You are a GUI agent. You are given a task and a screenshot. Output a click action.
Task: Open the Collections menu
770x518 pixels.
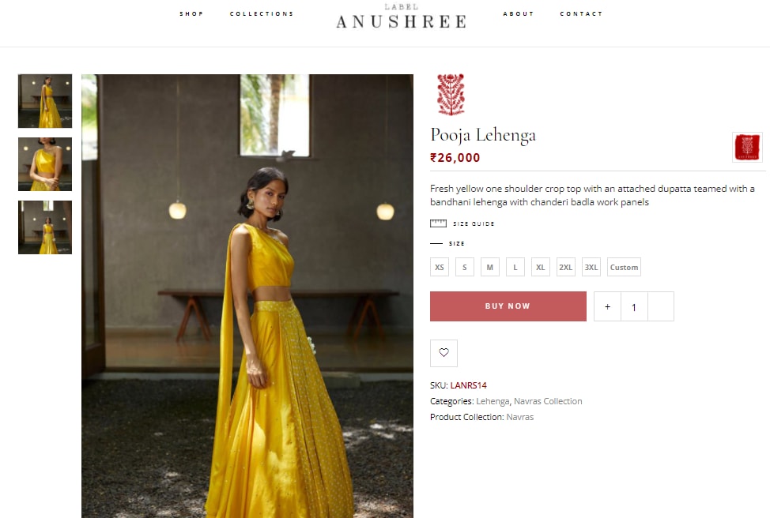(261, 13)
